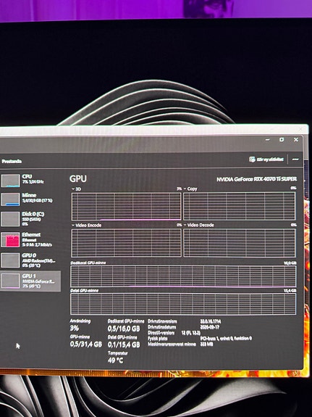The height and width of the screenshot is (417, 312).
Task: Minimize the Task Manager window
Action: click(268, 140)
